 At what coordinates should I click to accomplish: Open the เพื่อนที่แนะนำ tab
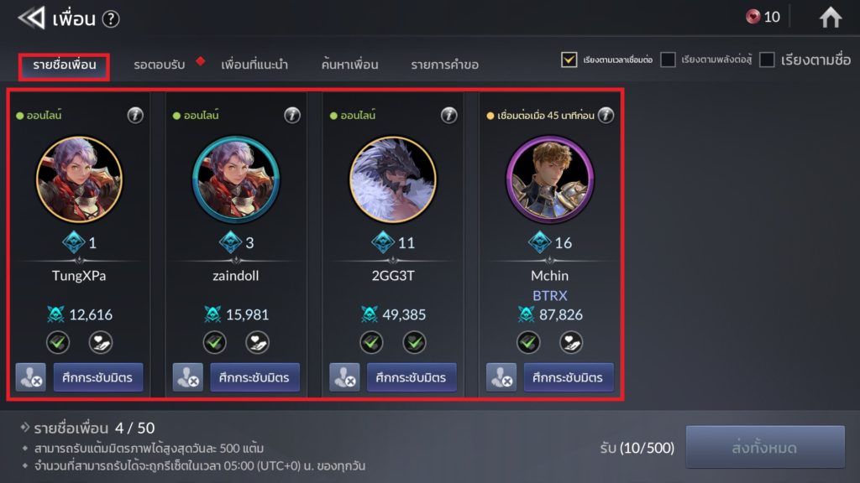click(254, 65)
